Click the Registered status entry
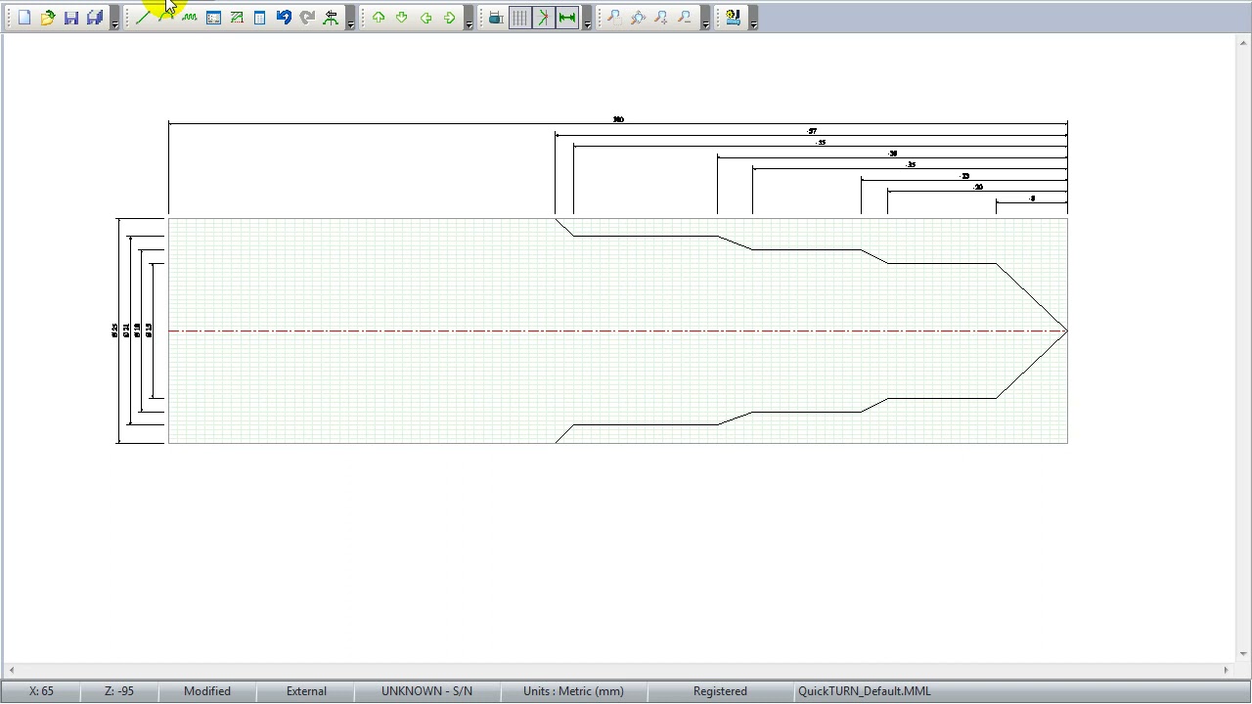 (x=720, y=691)
